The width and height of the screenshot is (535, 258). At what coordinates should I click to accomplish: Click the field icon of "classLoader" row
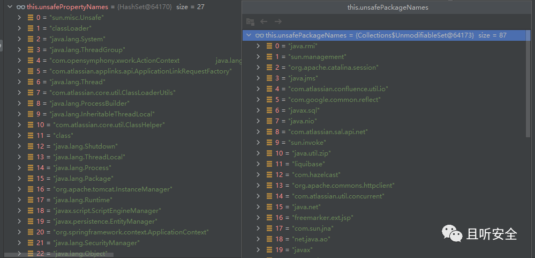(x=31, y=28)
